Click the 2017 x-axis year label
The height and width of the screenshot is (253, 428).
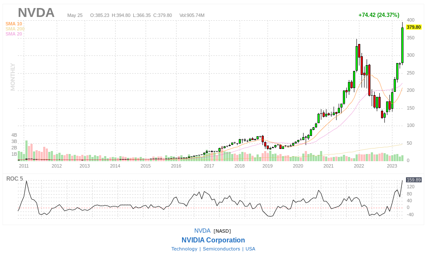click(209, 166)
